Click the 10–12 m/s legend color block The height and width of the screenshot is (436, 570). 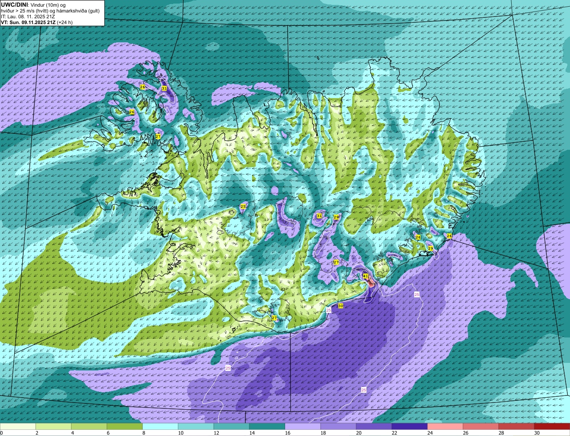click(196, 427)
